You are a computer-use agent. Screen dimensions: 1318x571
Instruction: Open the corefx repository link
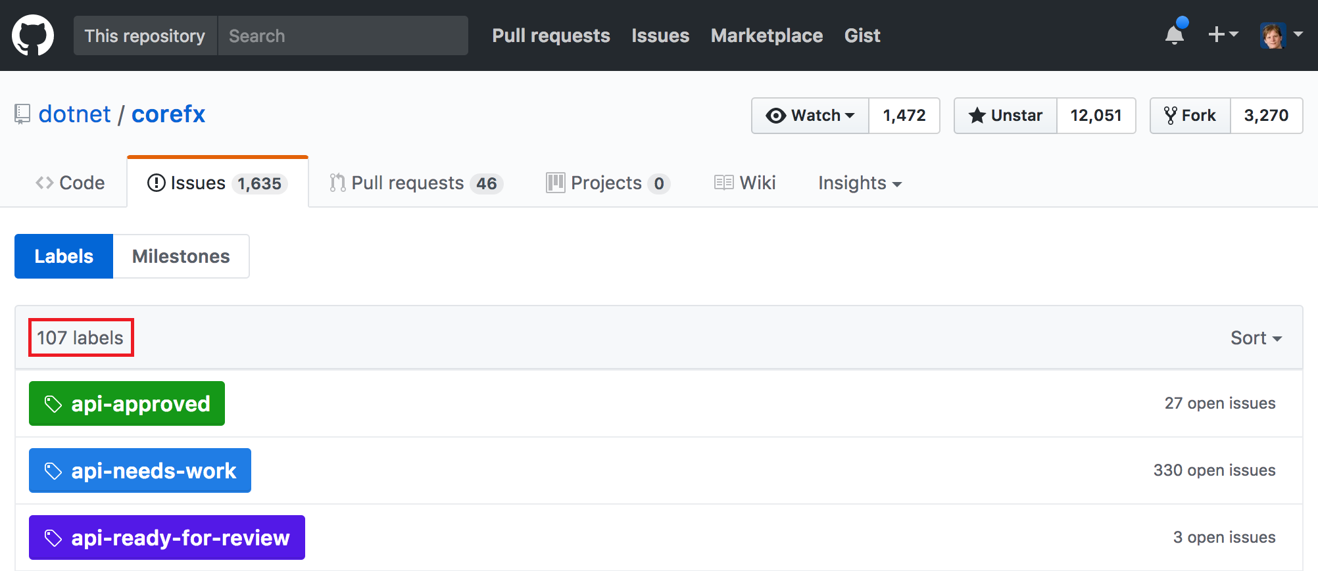coord(168,114)
